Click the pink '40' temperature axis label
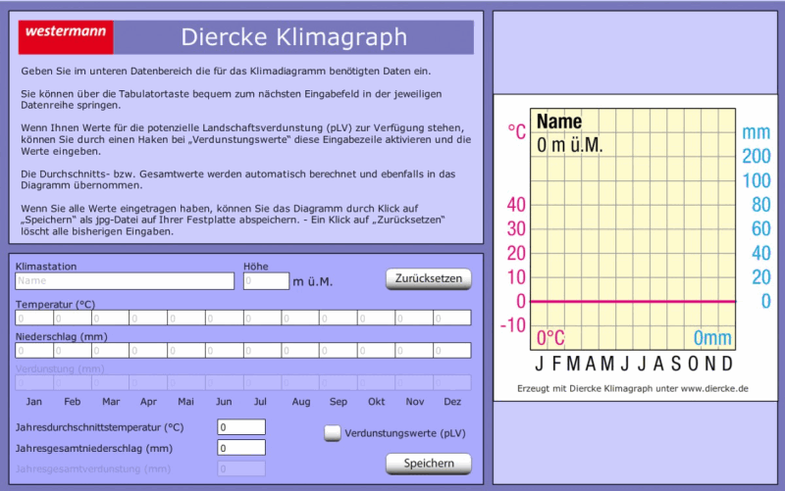Viewport: 785px width, 491px height. (516, 205)
